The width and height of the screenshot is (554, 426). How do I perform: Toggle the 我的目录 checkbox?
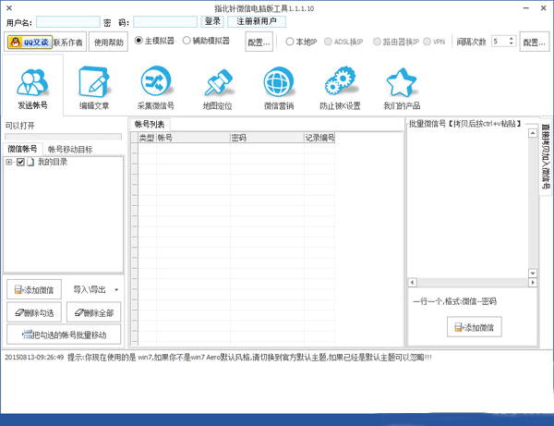tap(20, 162)
